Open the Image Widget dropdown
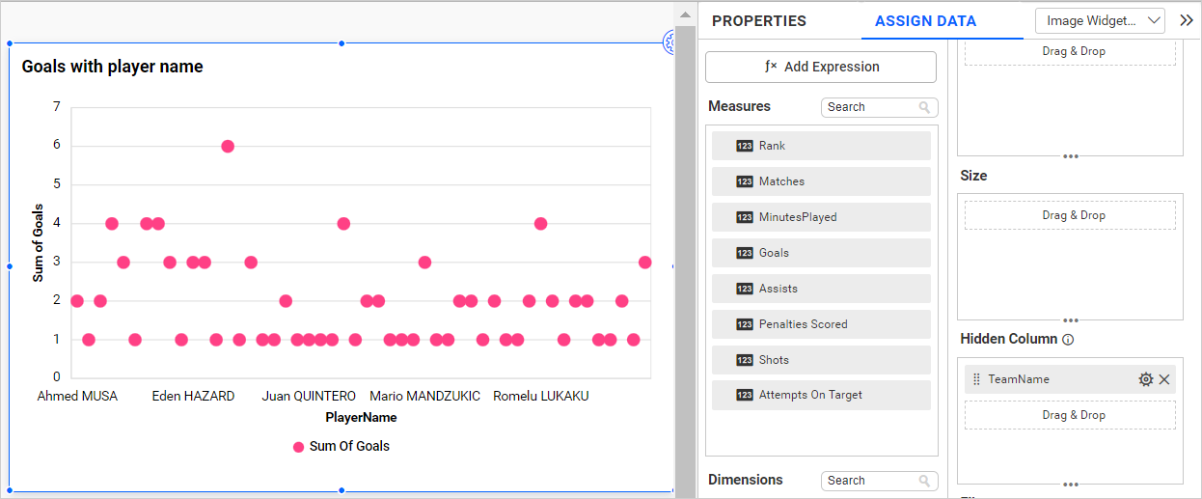The image size is (1202, 499). (x=1100, y=20)
